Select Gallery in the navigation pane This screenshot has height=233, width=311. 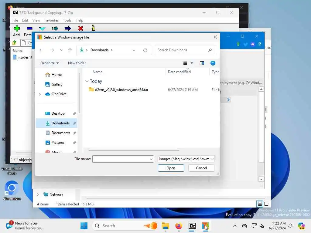coord(57,84)
